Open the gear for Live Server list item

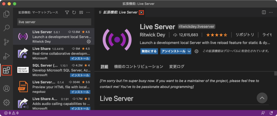[x=89, y=42]
